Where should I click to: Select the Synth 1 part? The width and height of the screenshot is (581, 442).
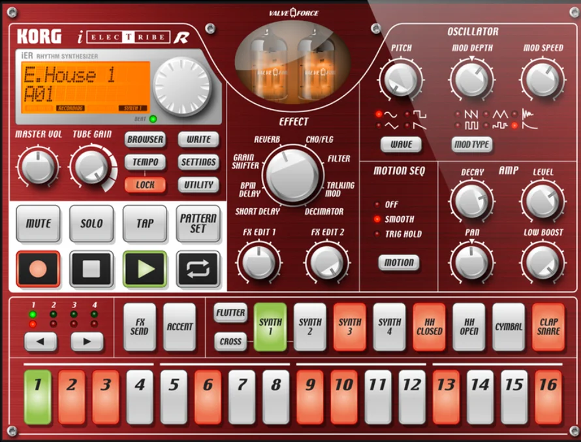pos(270,327)
